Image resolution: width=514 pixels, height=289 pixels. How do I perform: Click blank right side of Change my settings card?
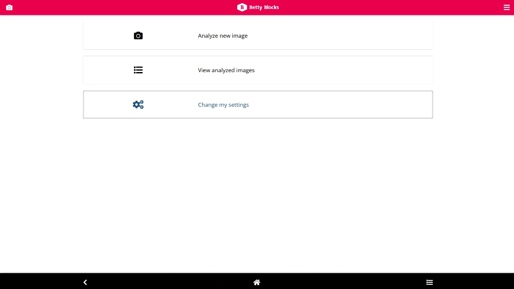click(x=364, y=105)
